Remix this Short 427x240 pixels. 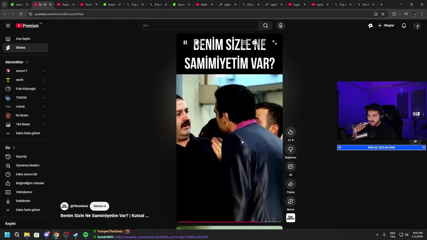tap(291, 201)
